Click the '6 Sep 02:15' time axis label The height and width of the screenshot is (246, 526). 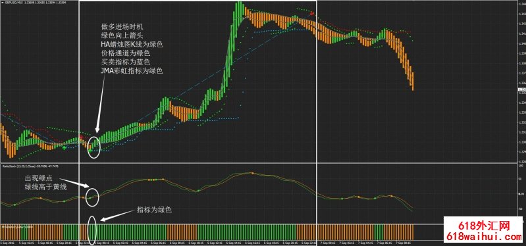click(x=121, y=243)
